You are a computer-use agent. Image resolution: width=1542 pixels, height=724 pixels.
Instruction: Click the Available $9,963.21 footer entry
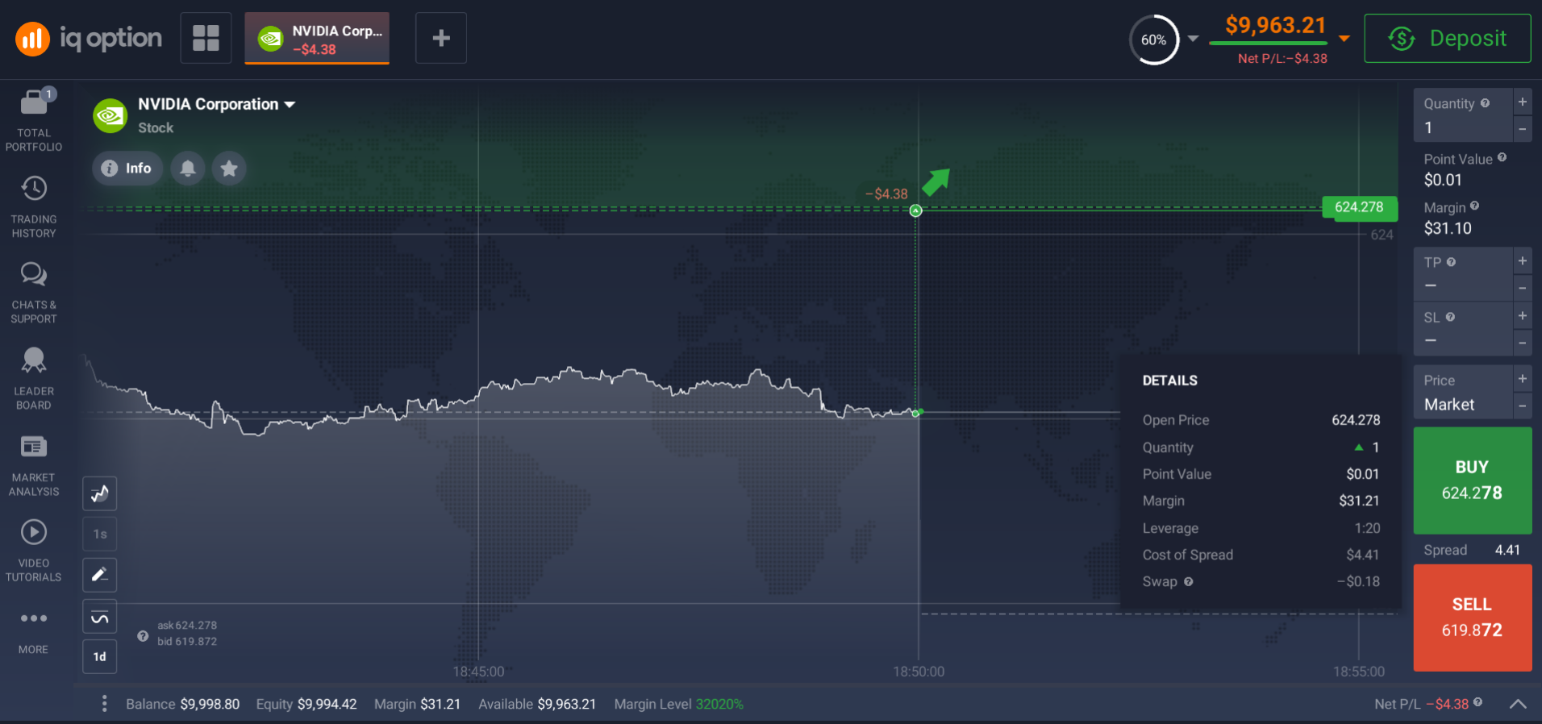537,704
